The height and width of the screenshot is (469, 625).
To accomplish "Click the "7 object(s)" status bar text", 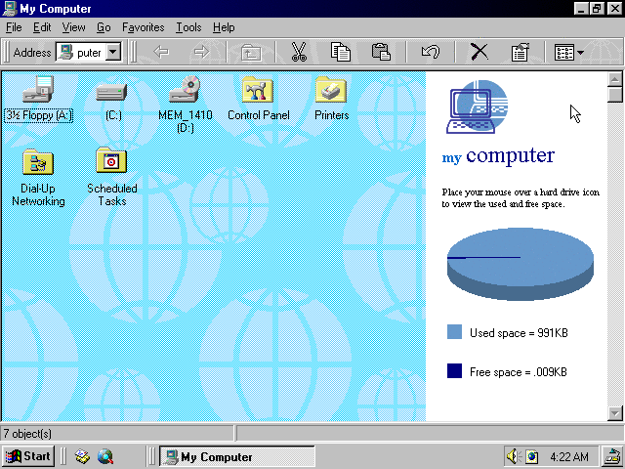I will point(27,434).
